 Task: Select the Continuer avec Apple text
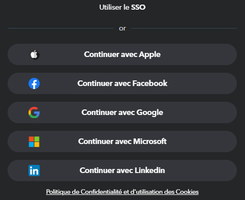(122, 54)
